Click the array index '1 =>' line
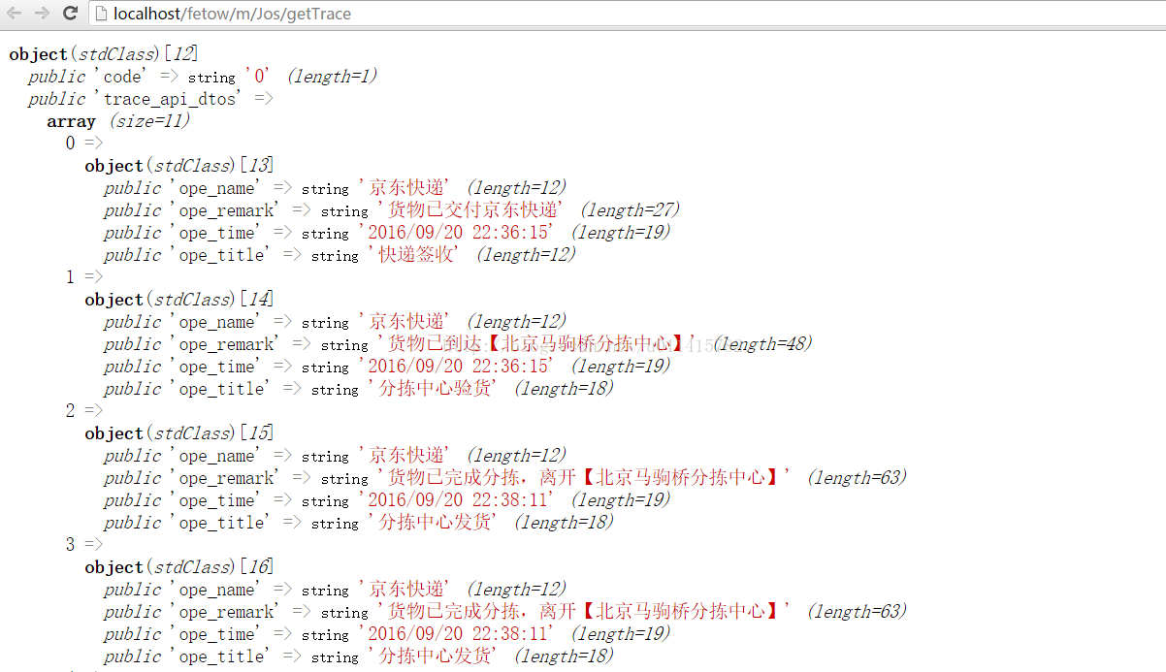This screenshot has width=1166, height=672. pos(84,277)
